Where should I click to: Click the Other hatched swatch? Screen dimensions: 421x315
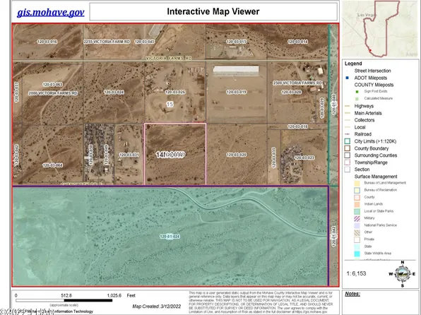pos(357,232)
